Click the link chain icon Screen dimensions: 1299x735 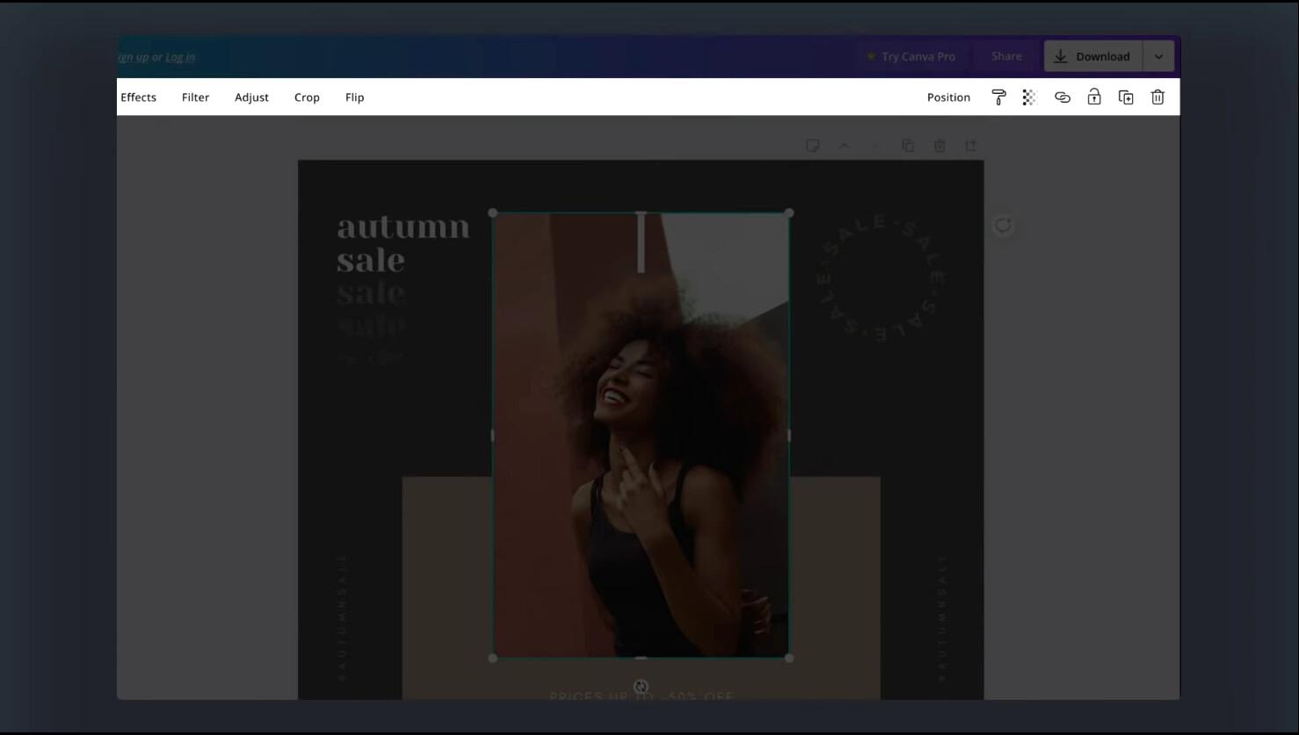coord(1062,97)
